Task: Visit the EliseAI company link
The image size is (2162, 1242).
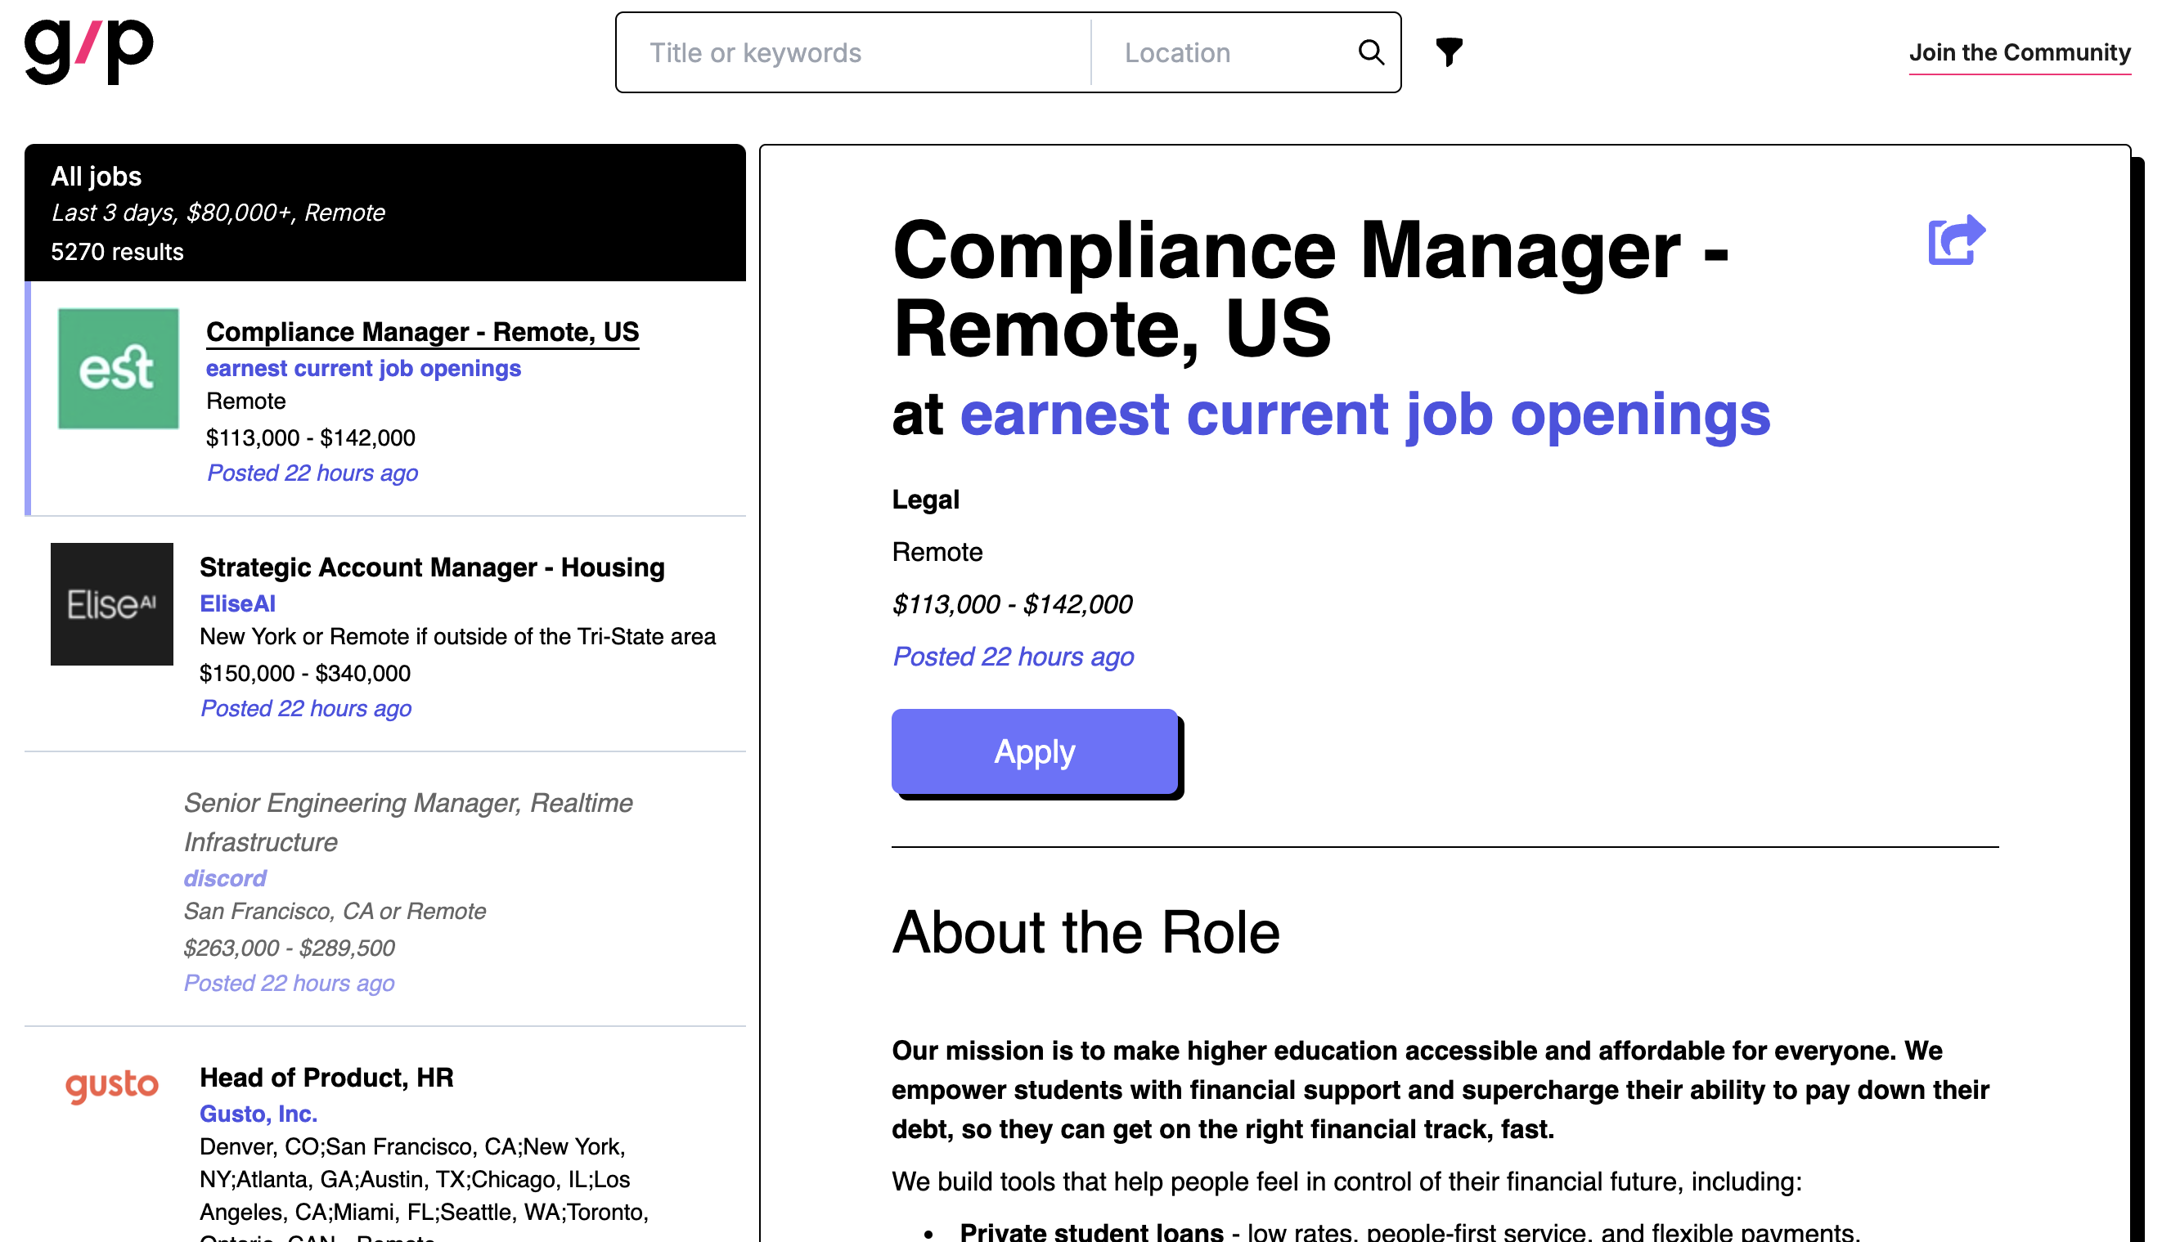Action: pyautogui.click(x=237, y=604)
